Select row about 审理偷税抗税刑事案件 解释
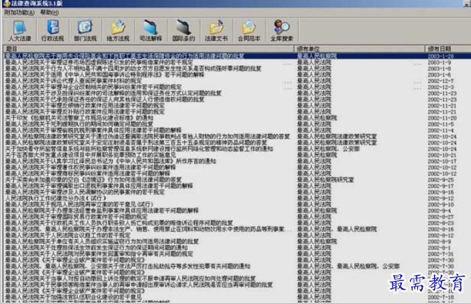 [x=237, y=130]
